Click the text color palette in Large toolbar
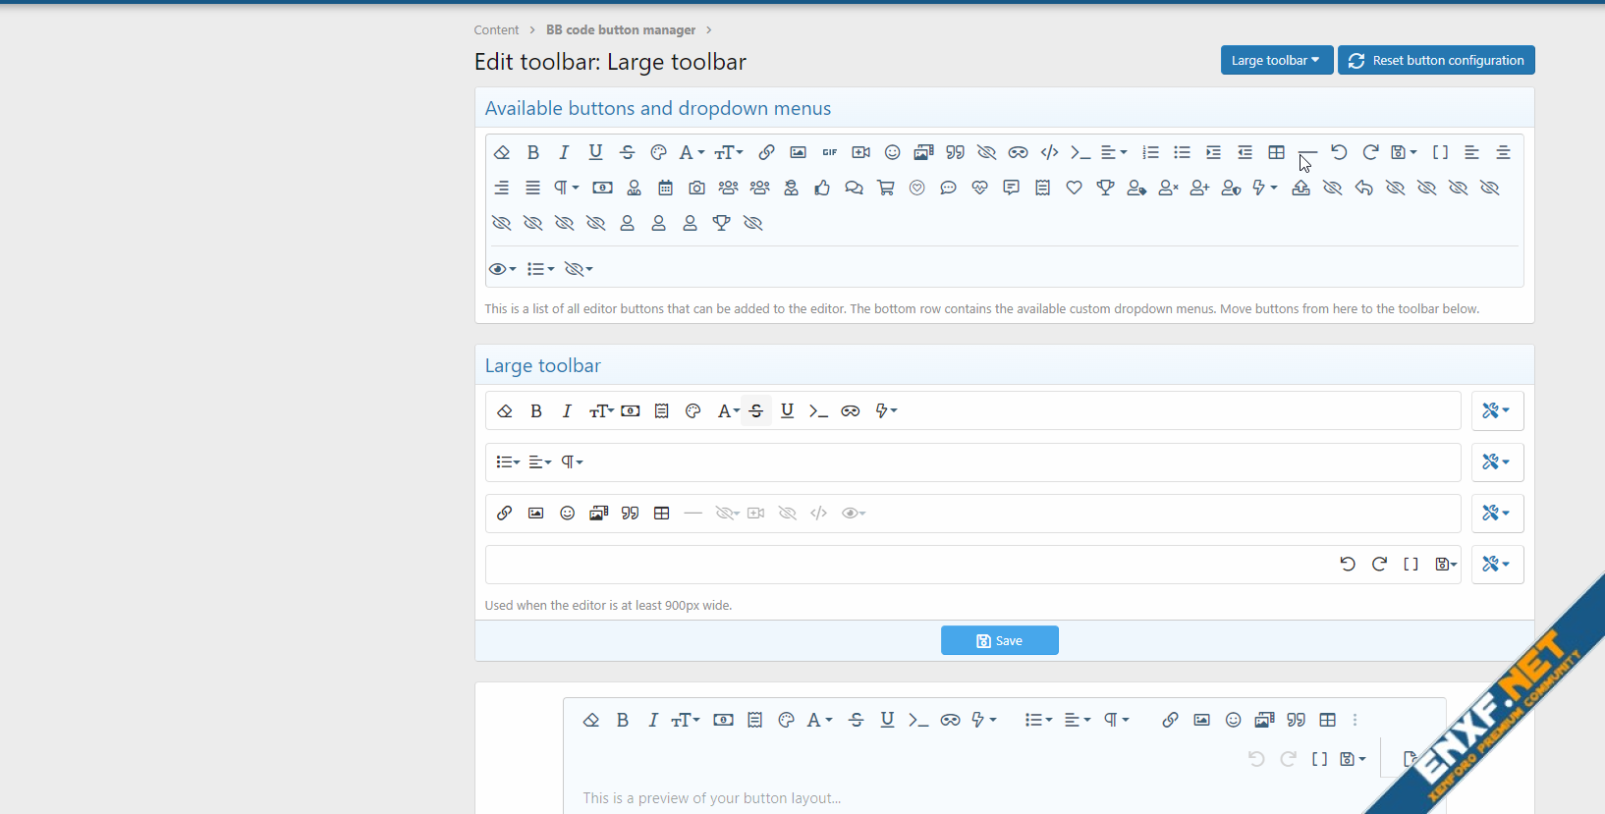 click(x=692, y=411)
